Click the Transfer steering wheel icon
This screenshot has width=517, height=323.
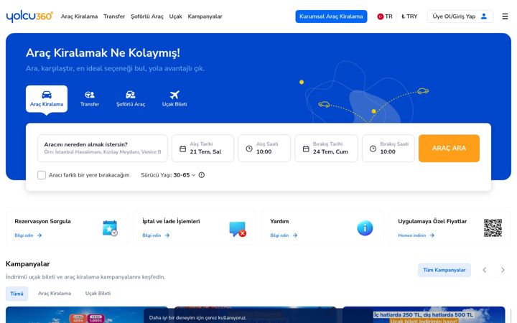89,95
